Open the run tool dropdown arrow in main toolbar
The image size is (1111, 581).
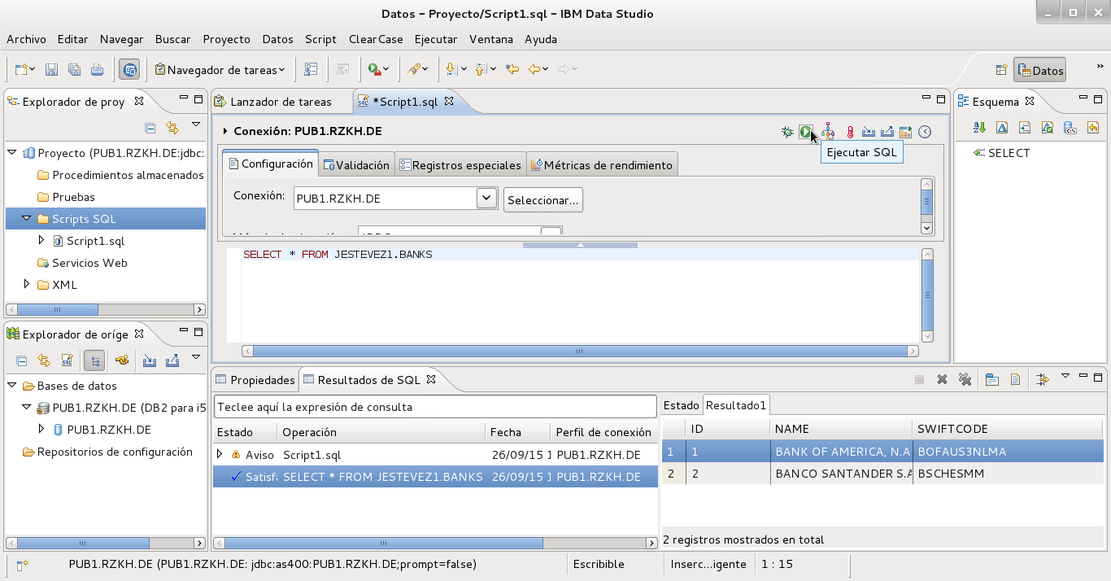click(386, 70)
